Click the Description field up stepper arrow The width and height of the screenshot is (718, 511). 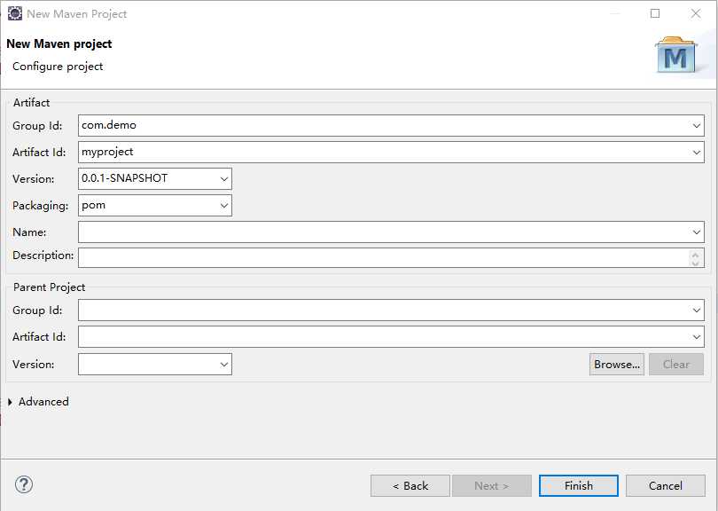pos(696,254)
